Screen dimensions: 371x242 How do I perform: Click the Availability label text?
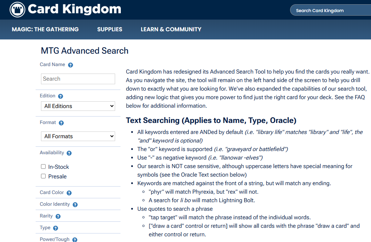tap(52, 152)
